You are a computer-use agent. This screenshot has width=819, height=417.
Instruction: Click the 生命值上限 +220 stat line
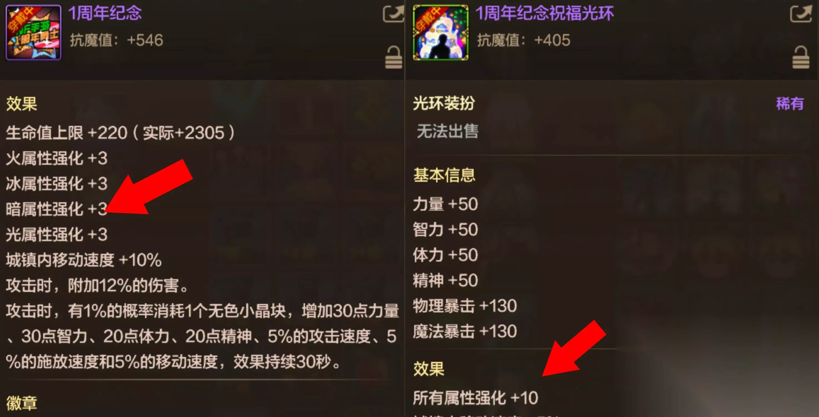point(120,133)
